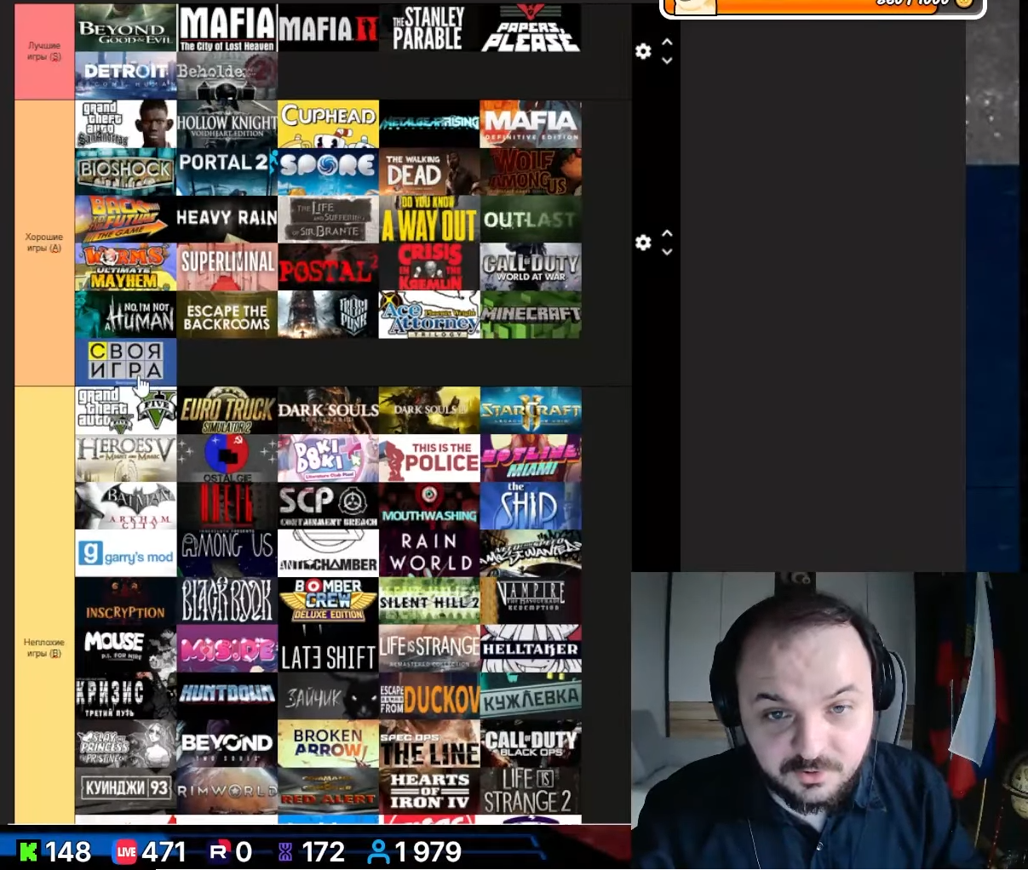
Task: Select the Among Us tile
Action: pos(227,553)
